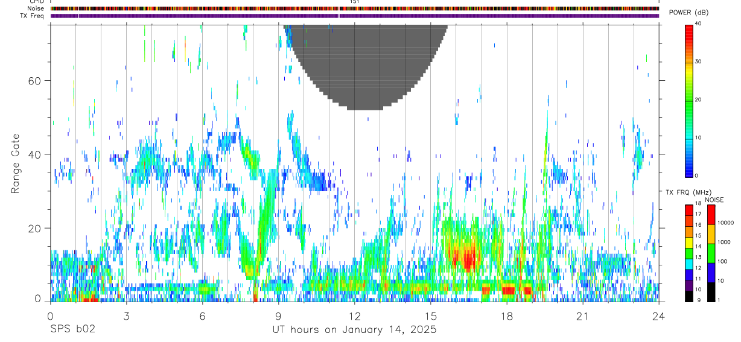Click the Noise time strip at top
The height and width of the screenshot is (342, 741).
tap(354, 8)
